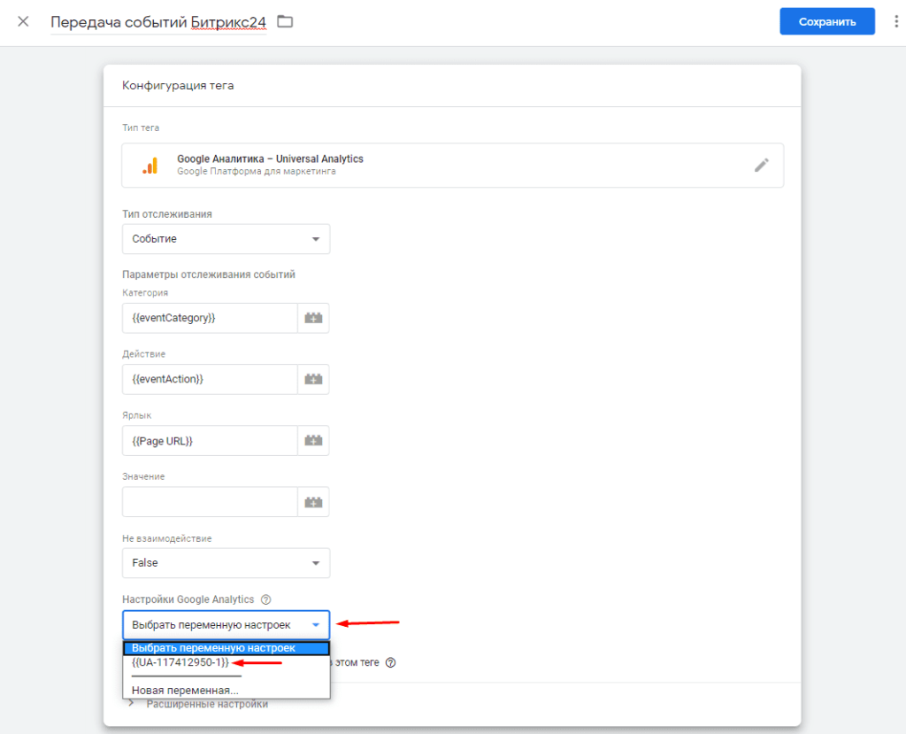The height and width of the screenshot is (734, 906).
Task: Insert variable into the Действие field
Action: (314, 380)
